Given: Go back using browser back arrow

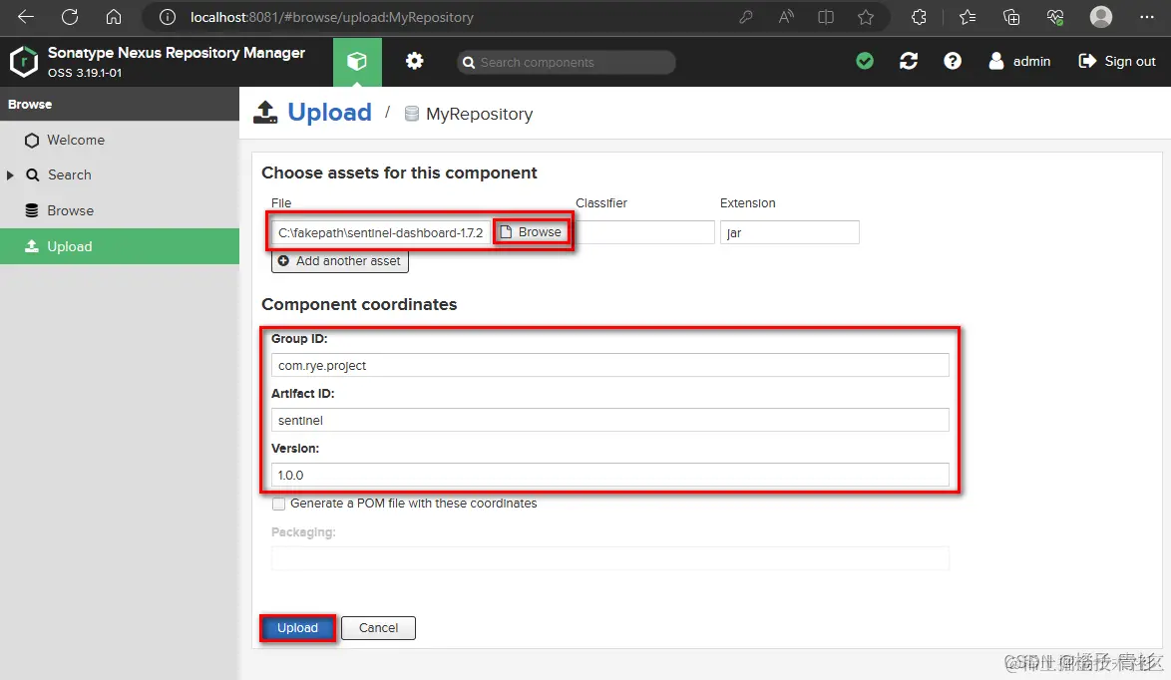Looking at the screenshot, I should tap(26, 16).
